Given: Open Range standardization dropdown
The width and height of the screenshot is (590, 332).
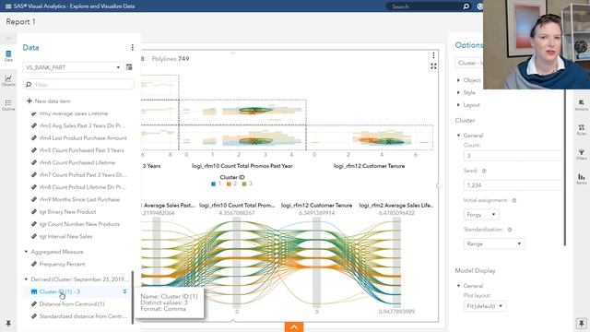Looking at the screenshot, I should [494, 243].
